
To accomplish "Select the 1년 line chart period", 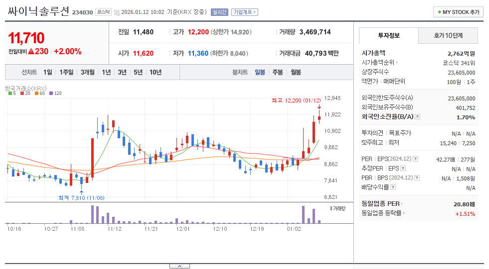I will coord(106,72).
